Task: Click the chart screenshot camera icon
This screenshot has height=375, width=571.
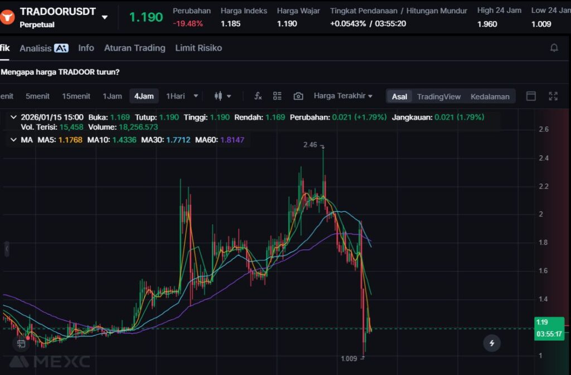Action: click(x=298, y=96)
